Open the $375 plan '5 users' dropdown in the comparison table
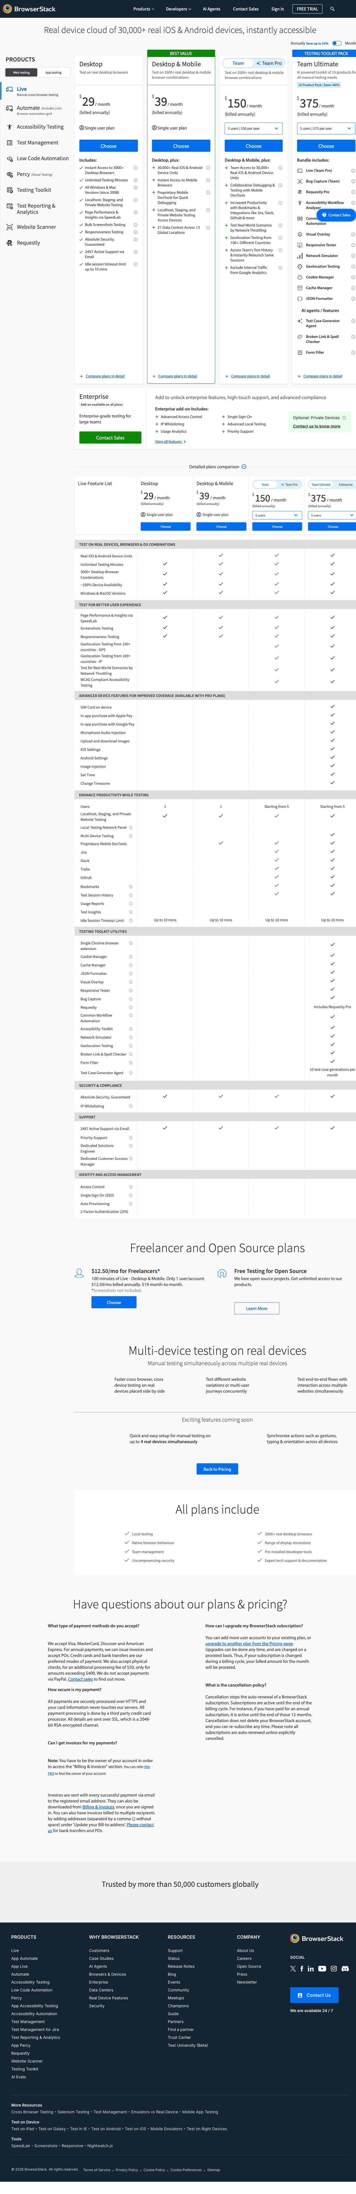The image size is (356, 2194). [332, 515]
